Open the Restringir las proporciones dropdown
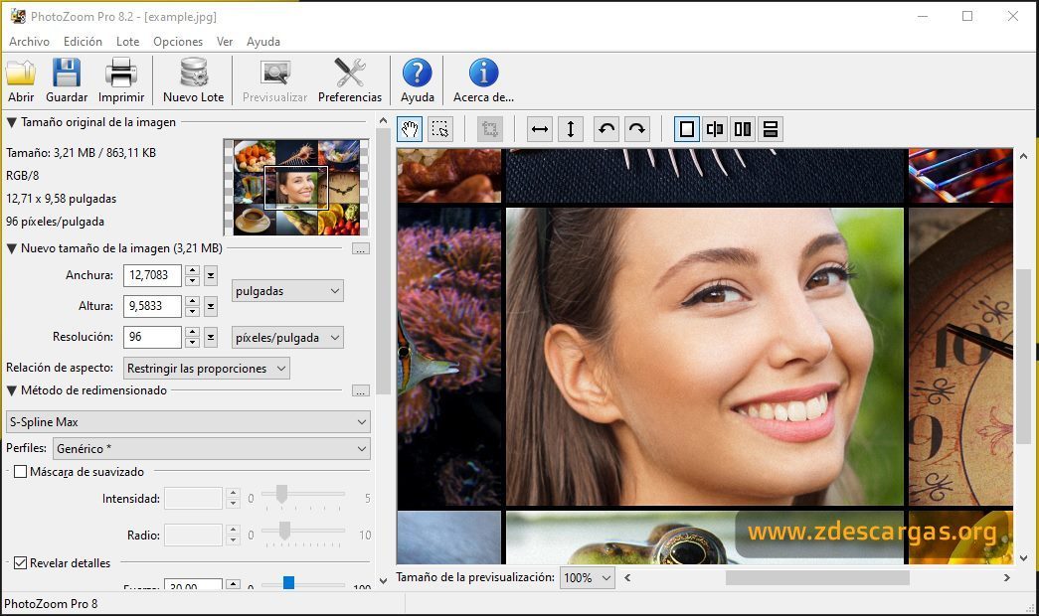1039x616 pixels. 207,369
